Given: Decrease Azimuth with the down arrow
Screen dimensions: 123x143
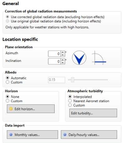Looking at the screenshot, I should tap(63, 55).
